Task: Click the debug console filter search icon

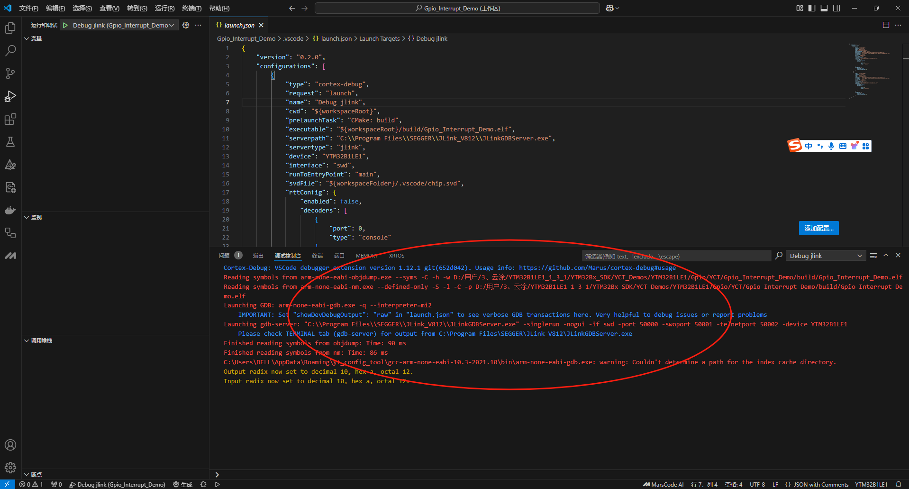Action: click(x=779, y=256)
